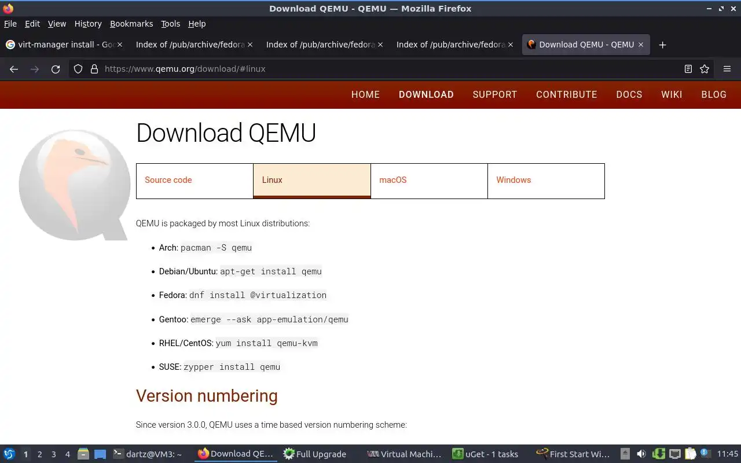Open DOCS in site navigation

(629, 94)
